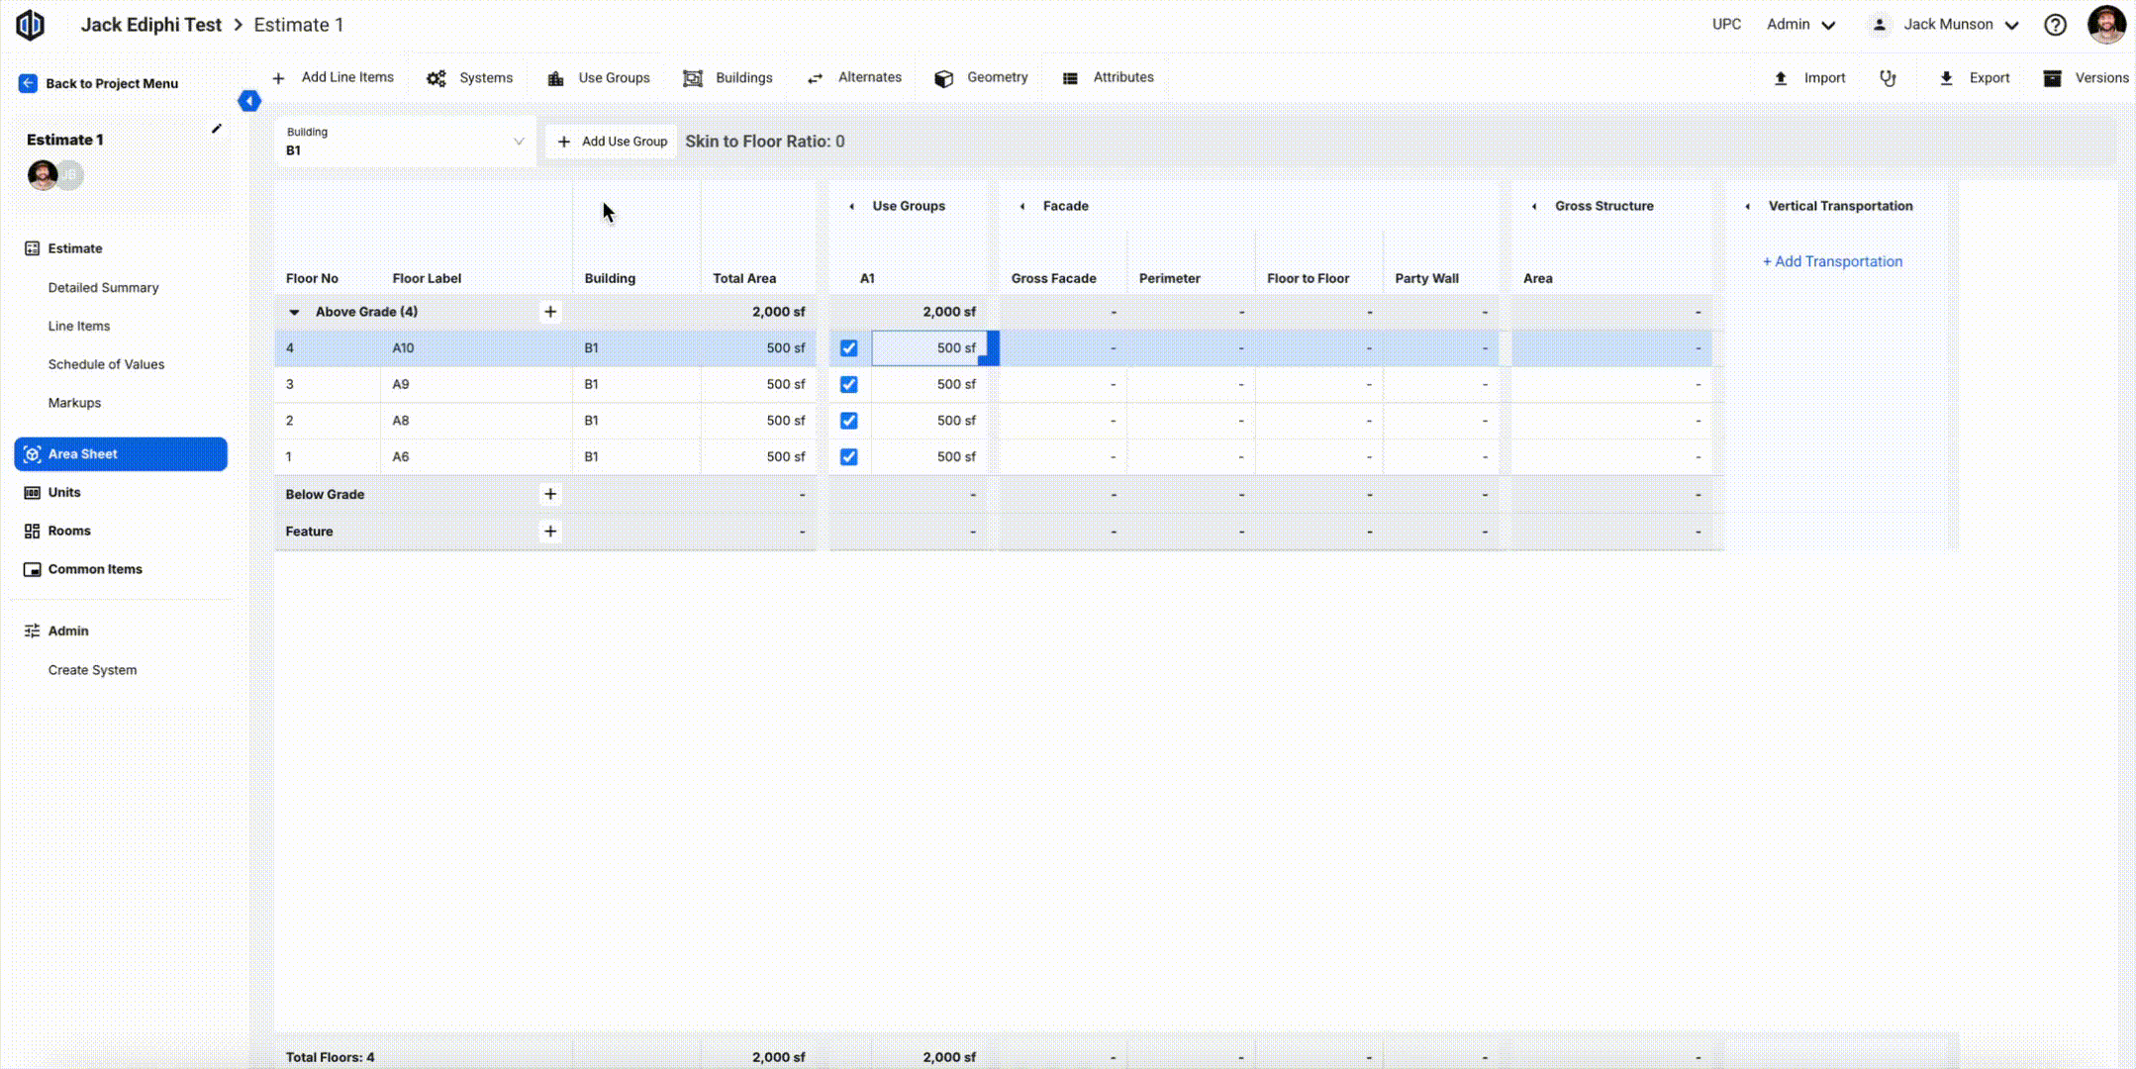Go to Schedule of Values
Viewport: 2136px width, 1069px height.
(106, 364)
